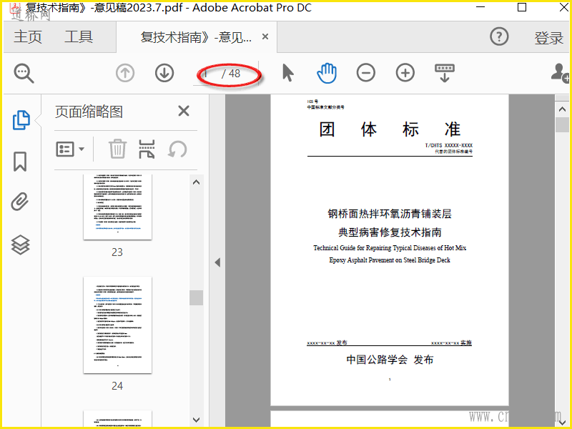Activate the hand pan tool
This screenshot has height=429, width=572.
(327, 73)
